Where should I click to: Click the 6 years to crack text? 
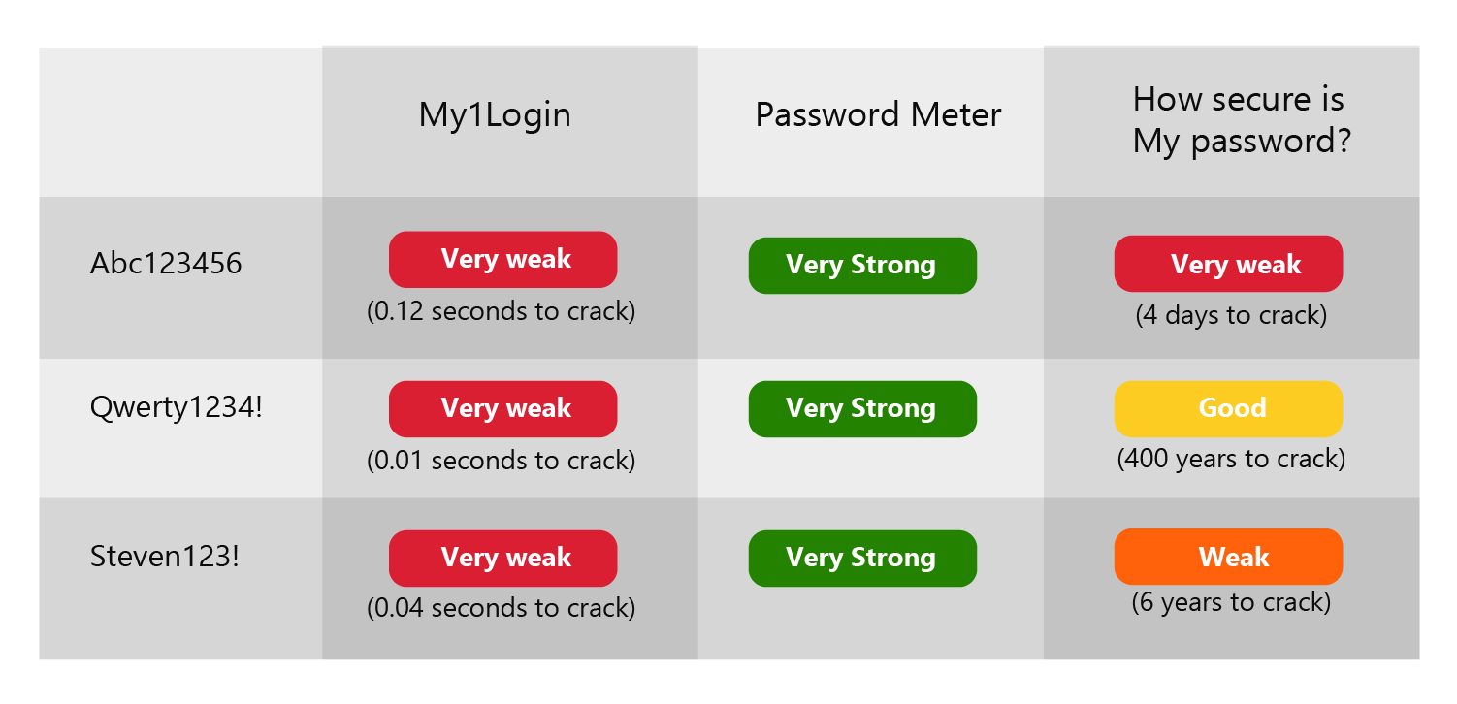coord(1231,602)
